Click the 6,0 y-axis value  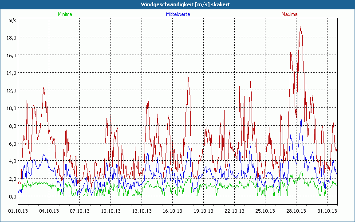click(x=13, y=143)
